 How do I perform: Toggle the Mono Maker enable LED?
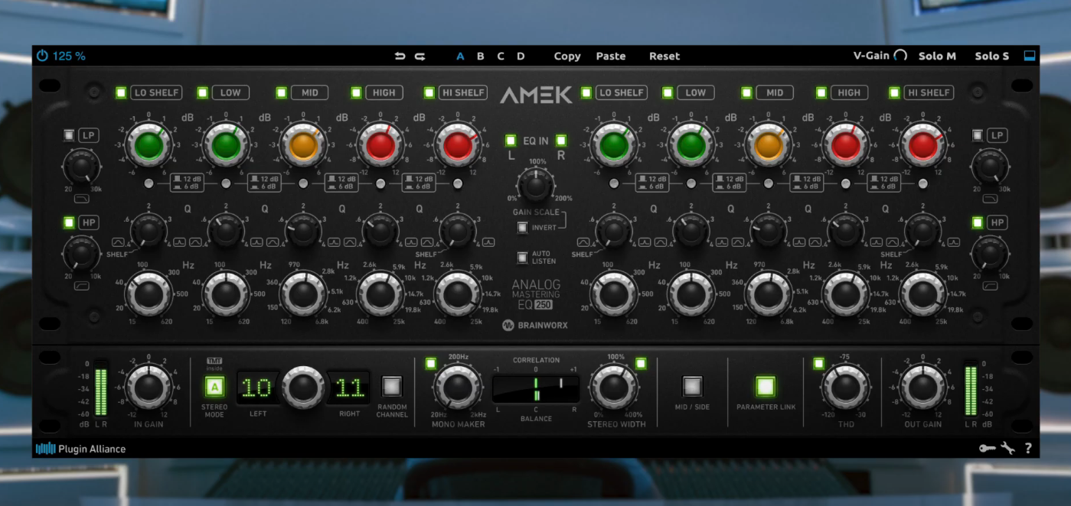pos(430,363)
